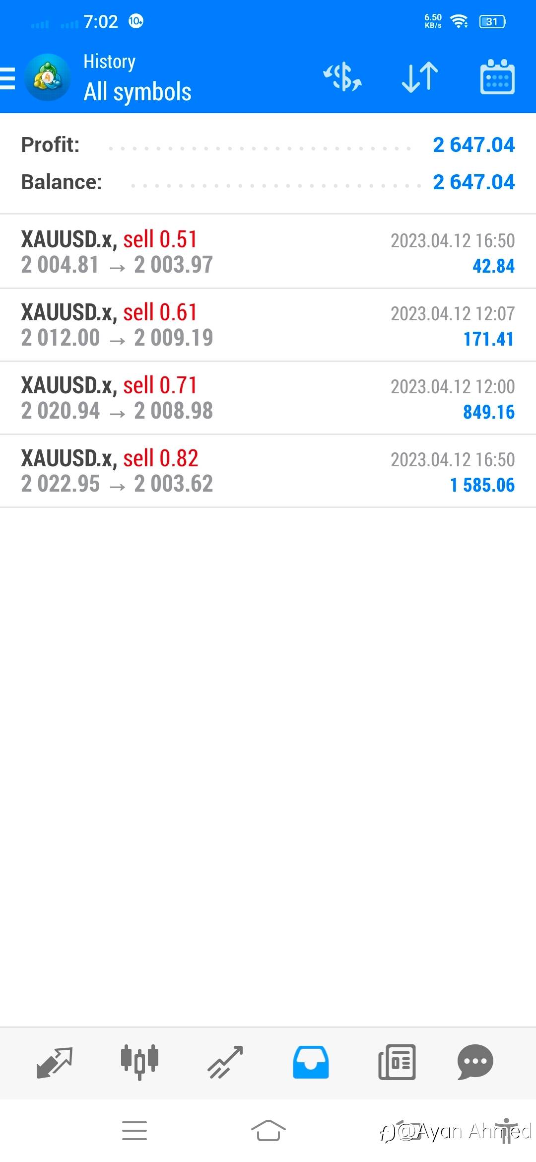Open the hamburger side menu
Image resolution: width=536 pixels, height=1162 pixels.
pyautogui.click(x=8, y=78)
